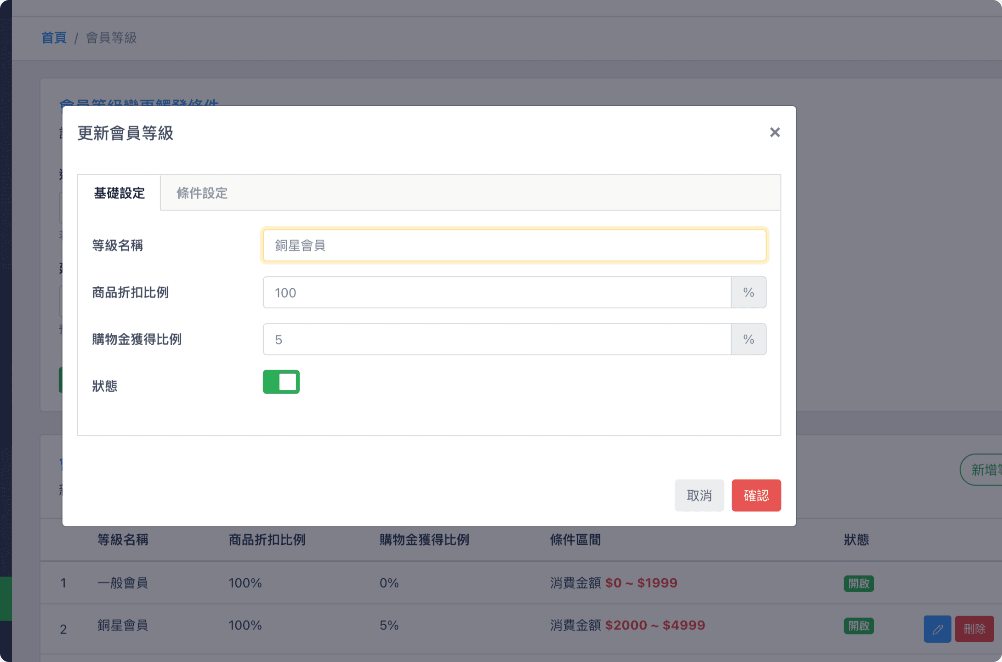Switch to the 條件設定 tab

pos(202,193)
